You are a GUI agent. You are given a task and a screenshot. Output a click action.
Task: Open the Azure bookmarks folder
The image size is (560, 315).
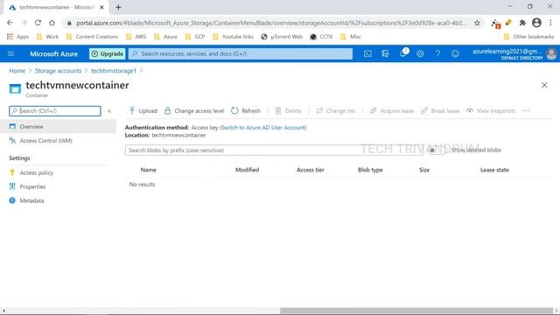coord(165,37)
